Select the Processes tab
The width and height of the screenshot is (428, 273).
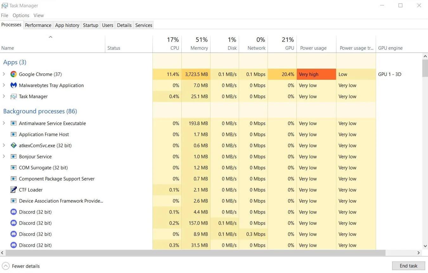pyautogui.click(x=11, y=25)
